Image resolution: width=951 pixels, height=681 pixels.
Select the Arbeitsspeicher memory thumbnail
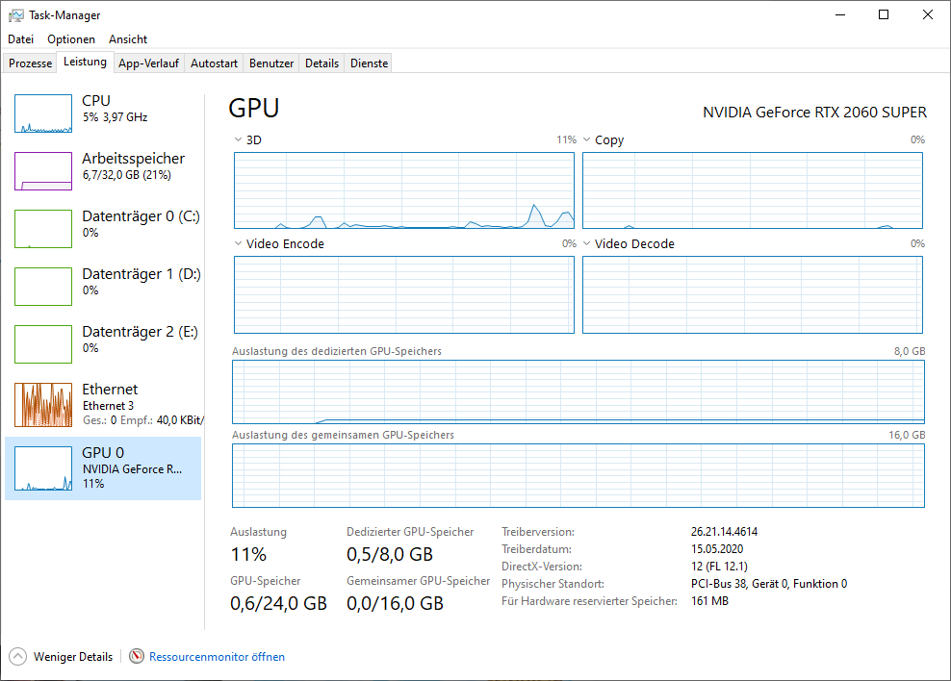(43, 171)
